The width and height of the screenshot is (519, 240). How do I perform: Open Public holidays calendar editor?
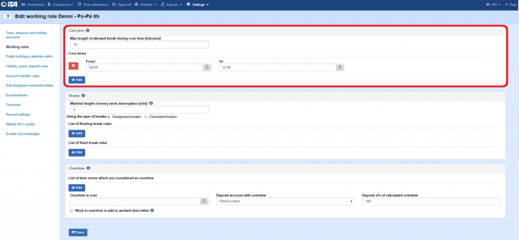pos(29,56)
